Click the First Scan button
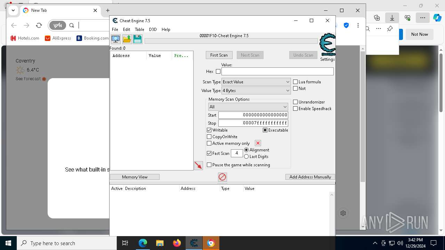Screen dimensions: 445x250 click(x=219, y=55)
